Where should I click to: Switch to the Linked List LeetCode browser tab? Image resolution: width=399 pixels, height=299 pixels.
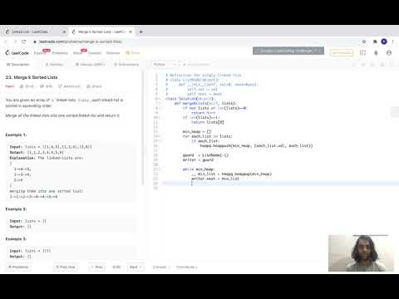[x=30, y=32]
